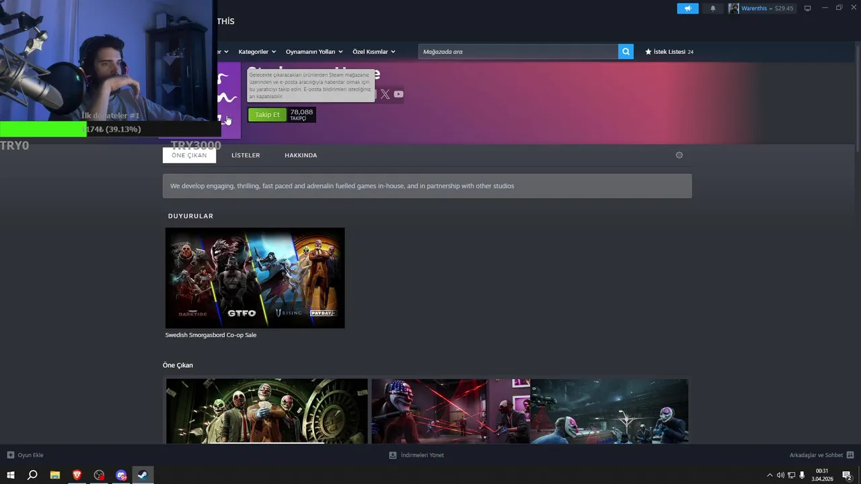Image resolution: width=861 pixels, height=484 pixels.
Task: Open the Windows Start menu
Action: coord(11,475)
